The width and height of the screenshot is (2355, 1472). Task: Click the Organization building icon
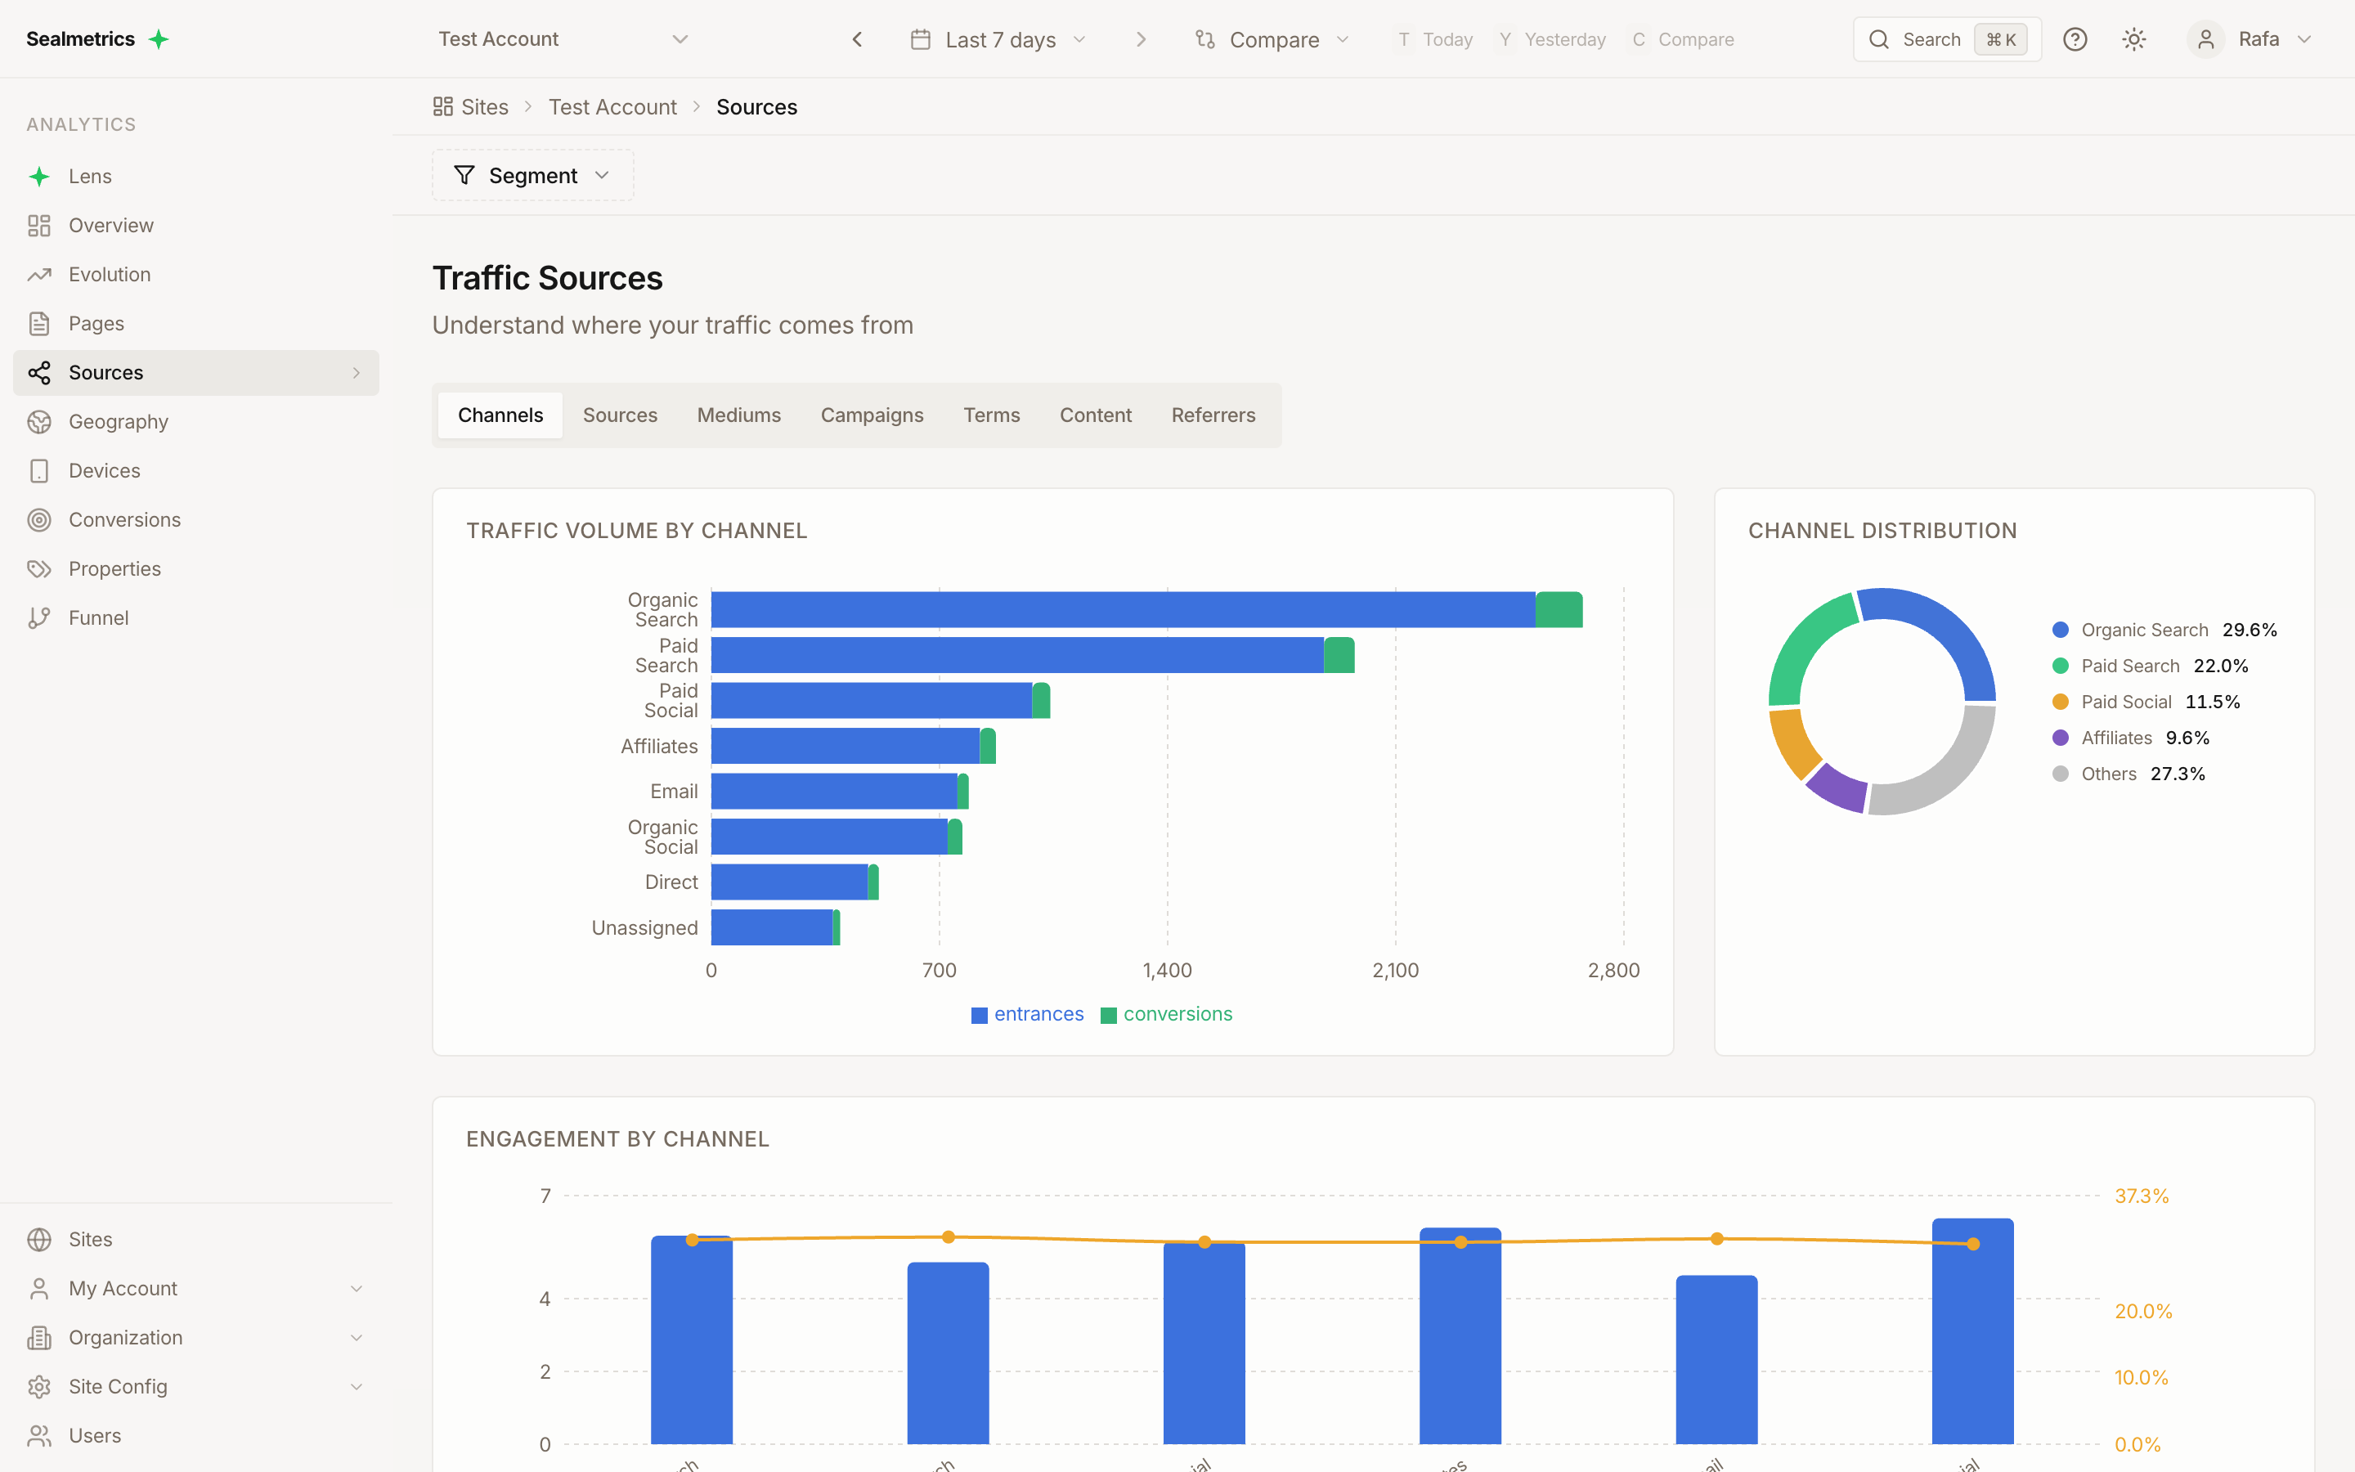pos(39,1338)
